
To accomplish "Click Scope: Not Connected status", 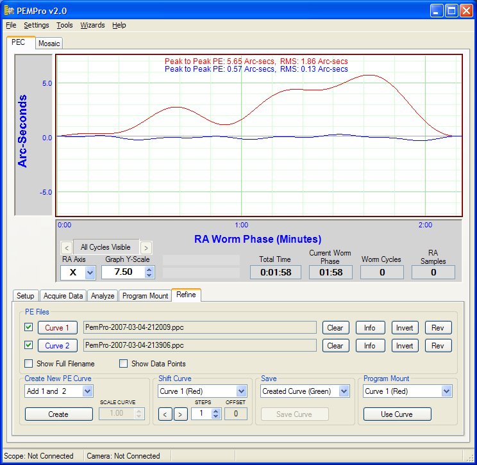I will [x=38, y=456].
